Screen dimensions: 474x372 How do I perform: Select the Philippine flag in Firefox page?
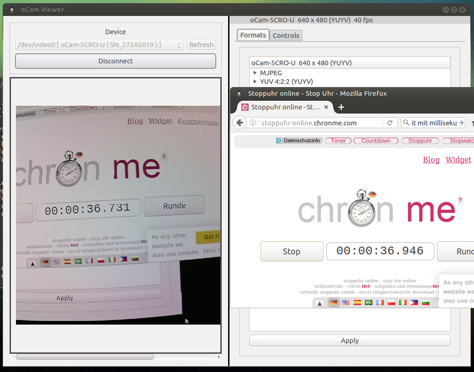pos(414,303)
